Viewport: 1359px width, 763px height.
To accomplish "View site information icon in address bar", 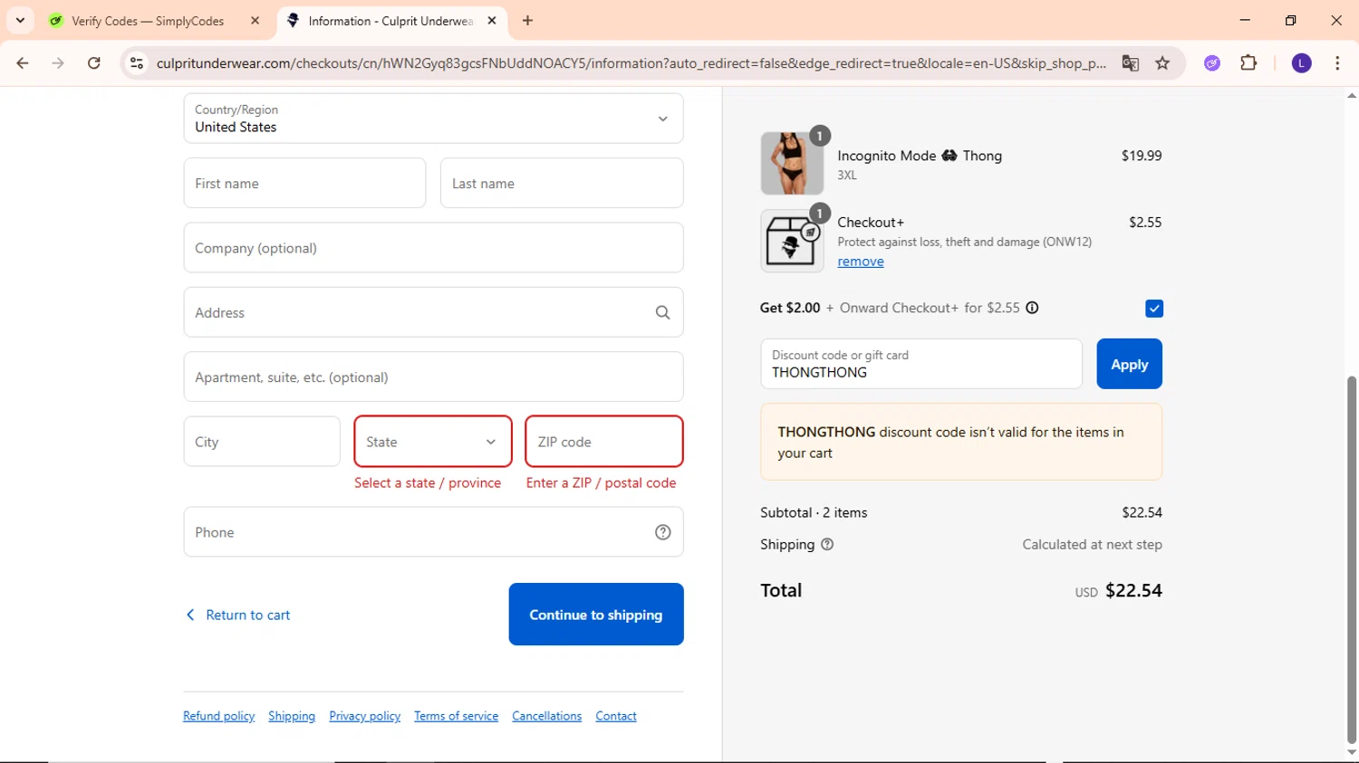I will 137,63.
